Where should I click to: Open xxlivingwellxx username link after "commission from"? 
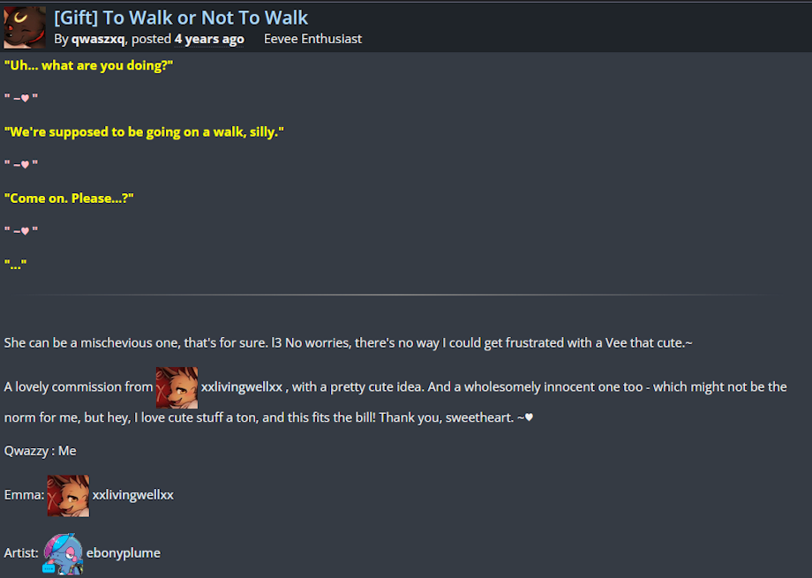pos(242,387)
